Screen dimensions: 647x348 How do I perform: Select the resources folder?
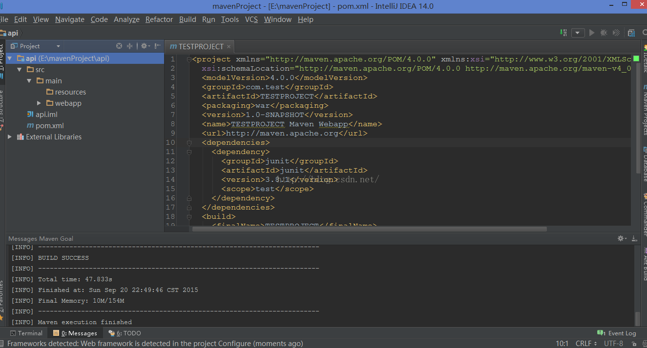(x=66, y=92)
